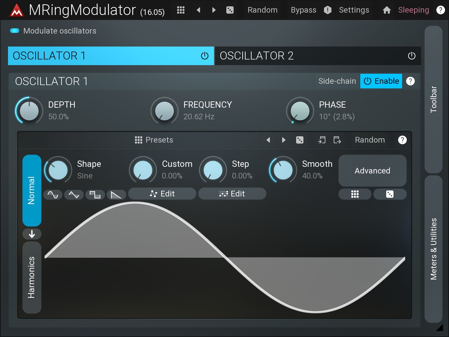Toggle the Side-chain Enable button

[x=381, y=81]
